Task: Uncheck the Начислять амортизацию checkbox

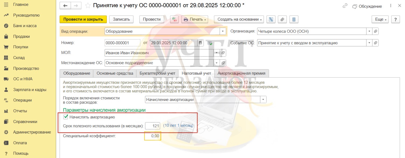Action: 65,117
